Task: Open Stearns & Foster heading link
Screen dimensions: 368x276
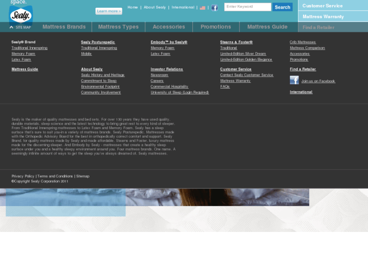Action: 236,42
